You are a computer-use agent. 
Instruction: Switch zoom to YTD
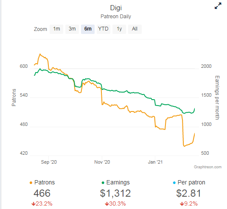104,29
